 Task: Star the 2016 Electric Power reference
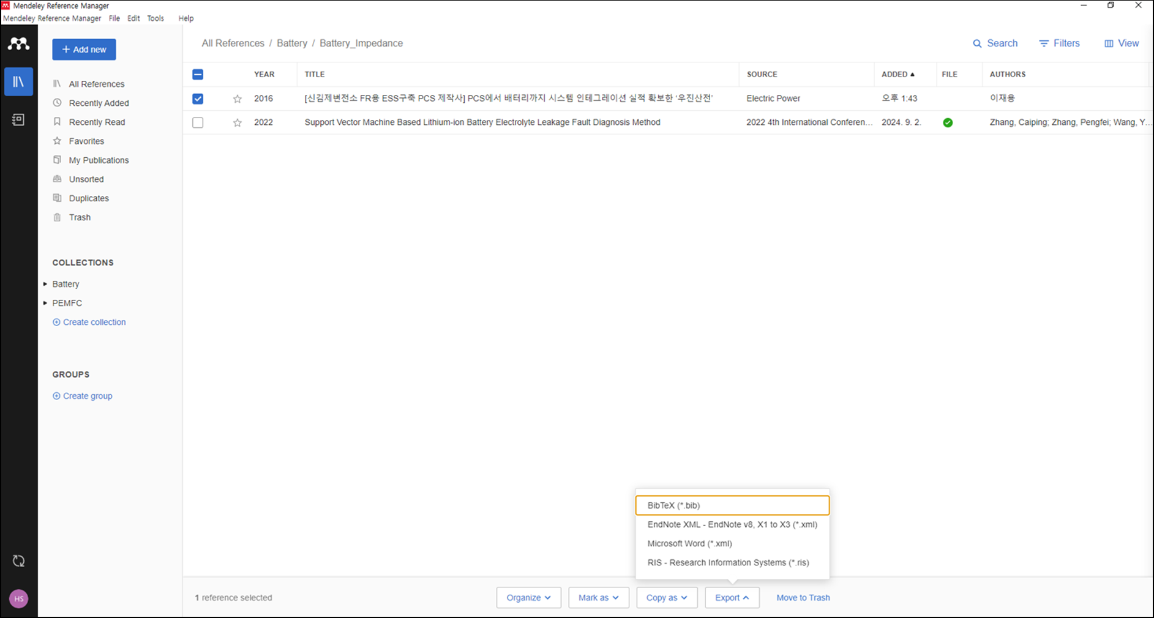[238, 99]
